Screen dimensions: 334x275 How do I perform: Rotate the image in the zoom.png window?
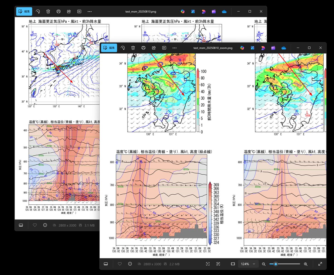tap(123, 48)
